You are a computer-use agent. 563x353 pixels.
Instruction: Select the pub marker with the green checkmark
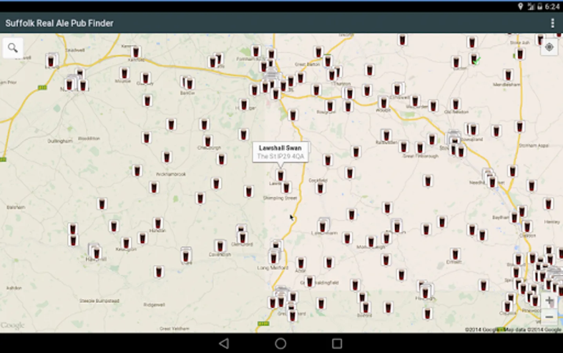pyautogui.click(x=474, y=59)
